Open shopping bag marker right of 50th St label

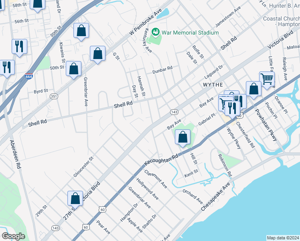pos(74,70)
